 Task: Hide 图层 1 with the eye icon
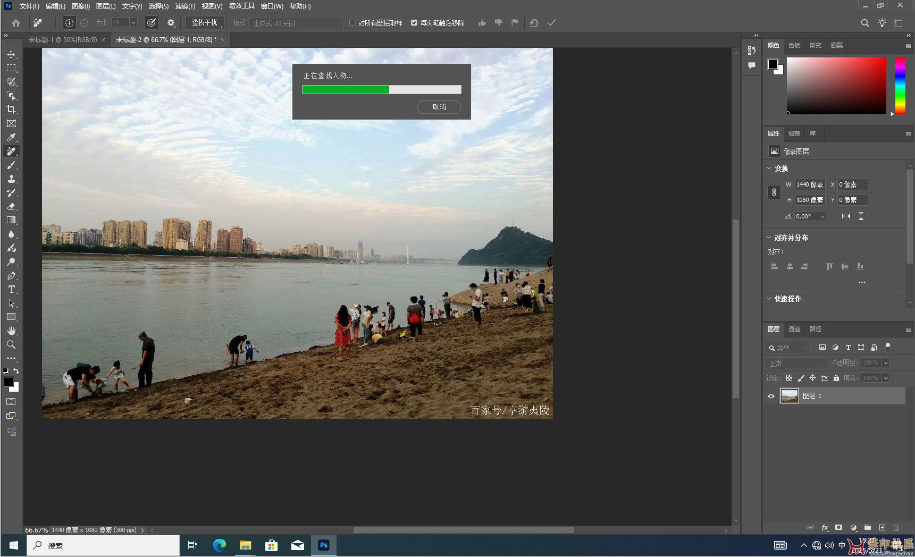(x=771, y=396)
